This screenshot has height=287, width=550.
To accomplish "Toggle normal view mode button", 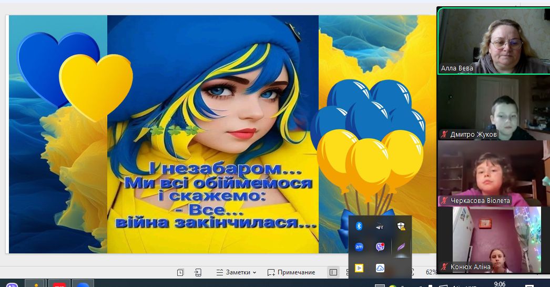I will pos(333,272).
